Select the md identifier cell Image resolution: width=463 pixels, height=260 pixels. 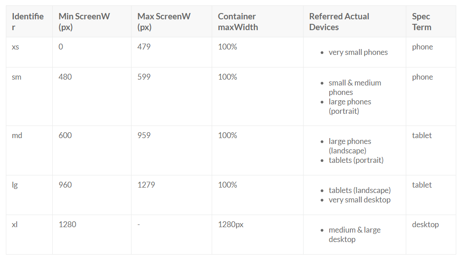tap(17, 135)
